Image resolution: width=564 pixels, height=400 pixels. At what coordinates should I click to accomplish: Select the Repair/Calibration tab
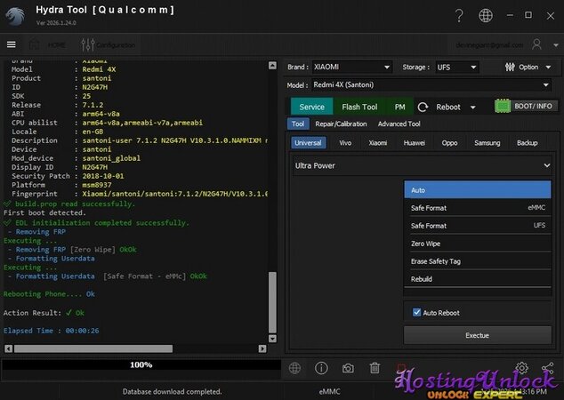pyautogui.click(x=341, y=124)
